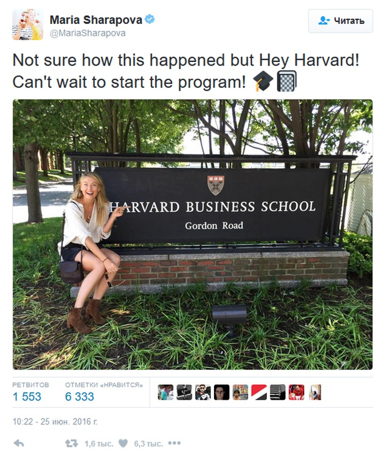View the 1 553 retweets list

[x=27, y=397]
